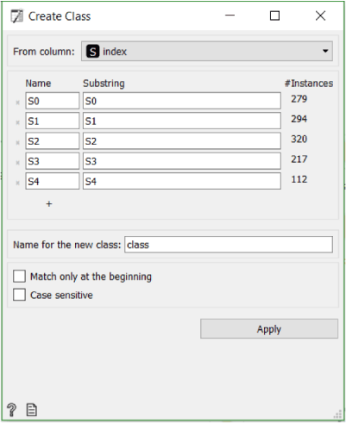
Task: Maximize the Create Class window
Action: pyautogui.click(x=274, y=16)
